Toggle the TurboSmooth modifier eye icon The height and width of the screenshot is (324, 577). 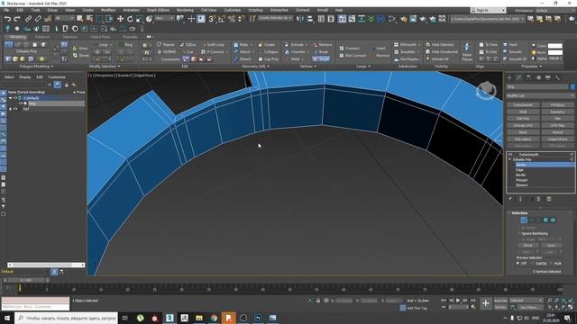click(510, 155)
